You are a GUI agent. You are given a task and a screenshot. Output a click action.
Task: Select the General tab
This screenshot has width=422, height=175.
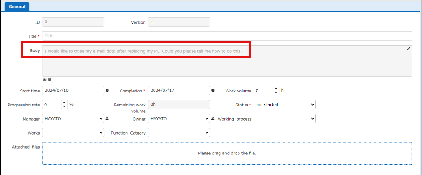(17, 7)
